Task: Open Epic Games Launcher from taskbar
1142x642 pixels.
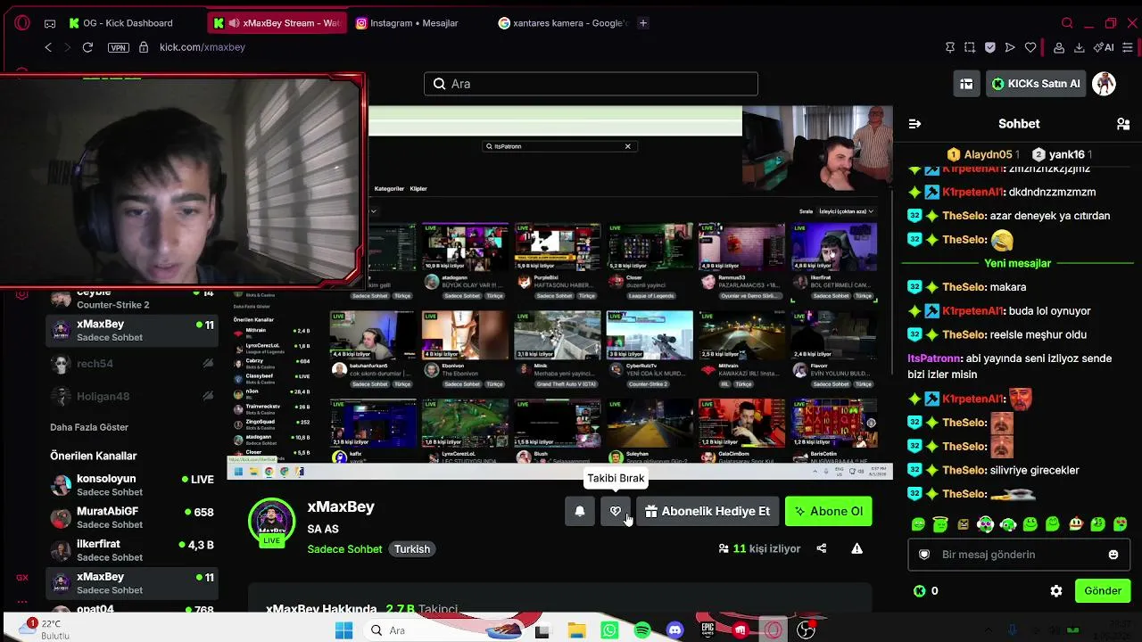Action: pos(708,631)
